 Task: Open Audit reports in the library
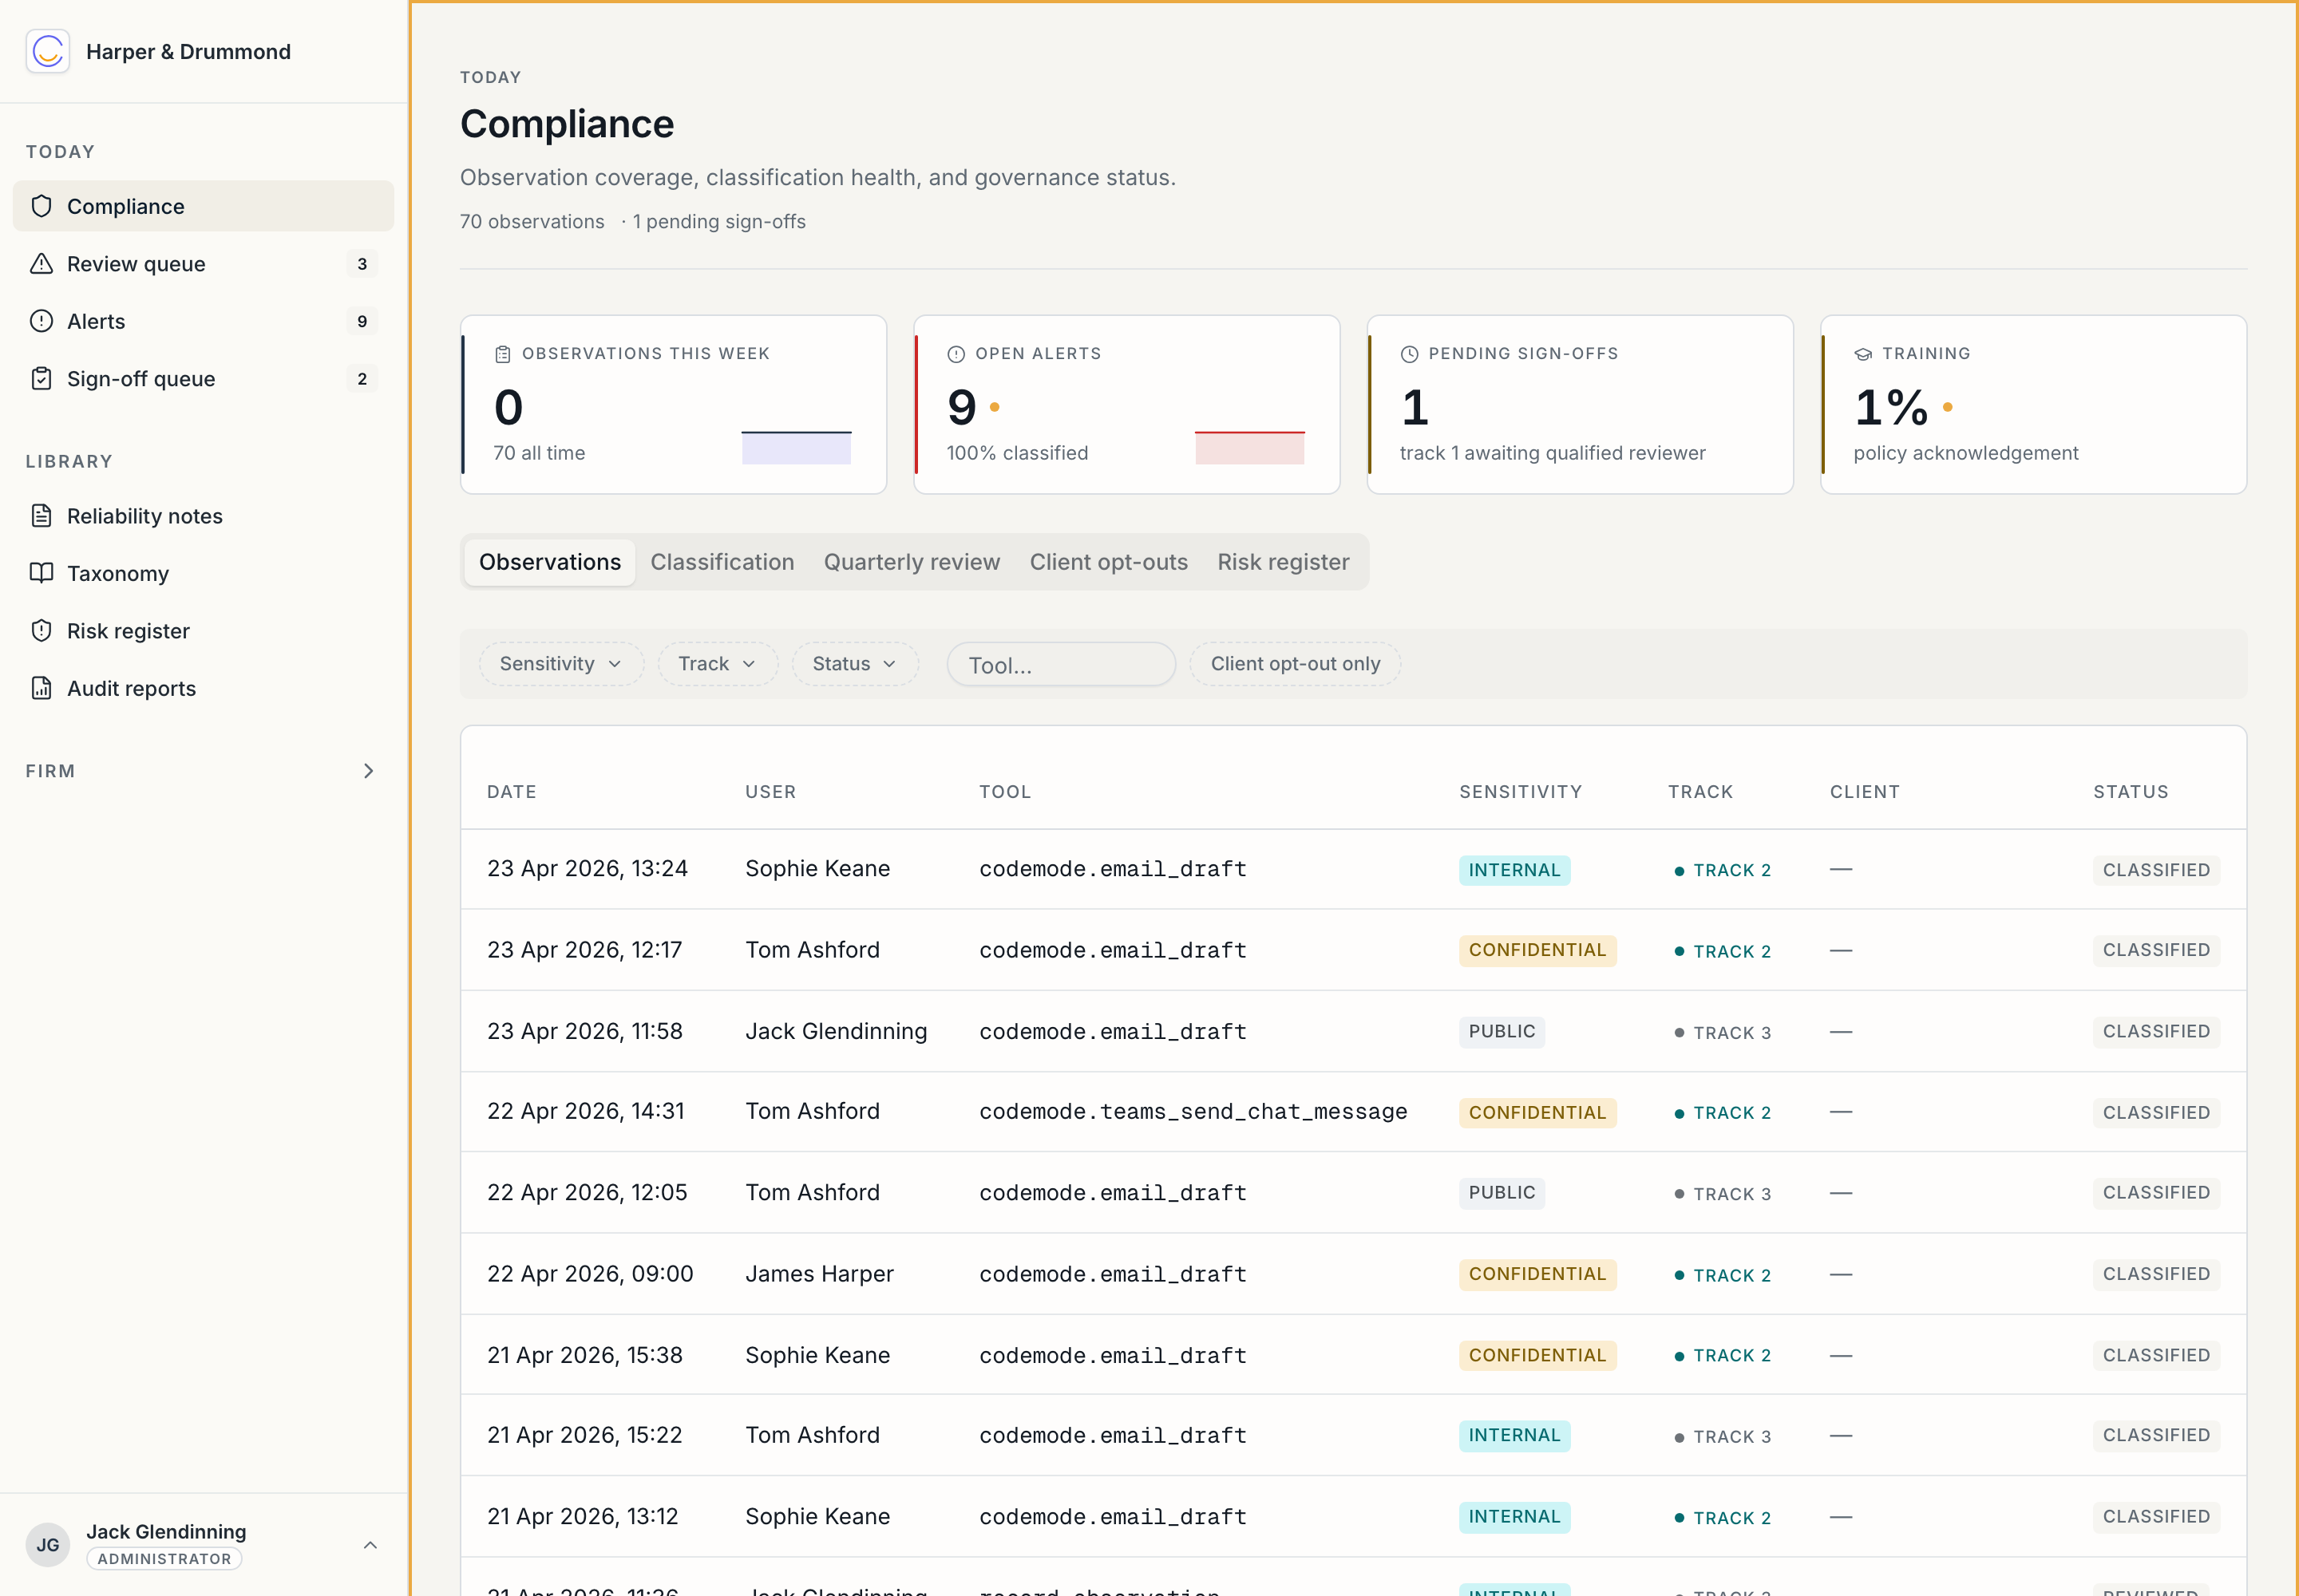coord(203,688)
